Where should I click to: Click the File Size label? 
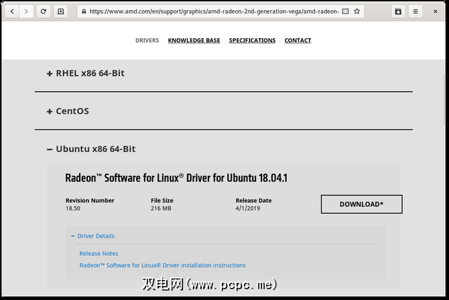[x=162, y=200]
